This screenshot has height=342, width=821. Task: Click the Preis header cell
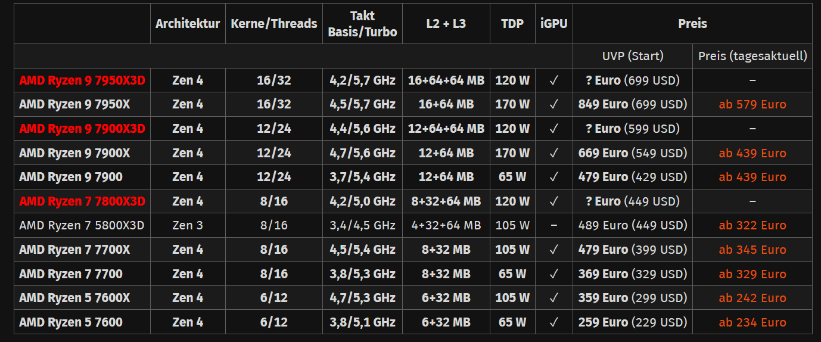[692, 24]
